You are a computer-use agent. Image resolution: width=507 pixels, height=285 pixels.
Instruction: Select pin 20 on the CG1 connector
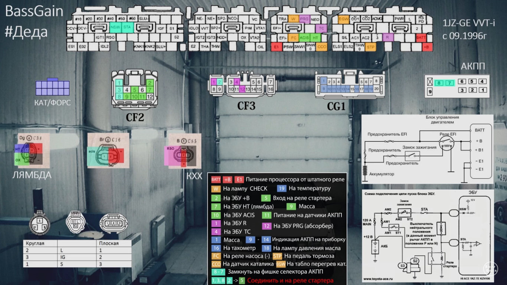[x=377, y=89]
